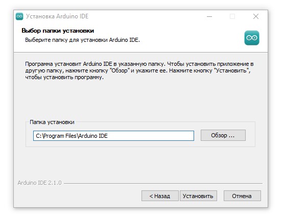Click the paragraph starting Программа установит Arduino IDE
The height and width of the screenshot is (221, 284).
click(139, 70)
